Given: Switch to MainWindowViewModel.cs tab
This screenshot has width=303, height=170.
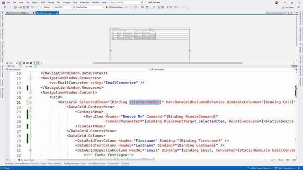Looking at the screenshot, I should (18, 13).
